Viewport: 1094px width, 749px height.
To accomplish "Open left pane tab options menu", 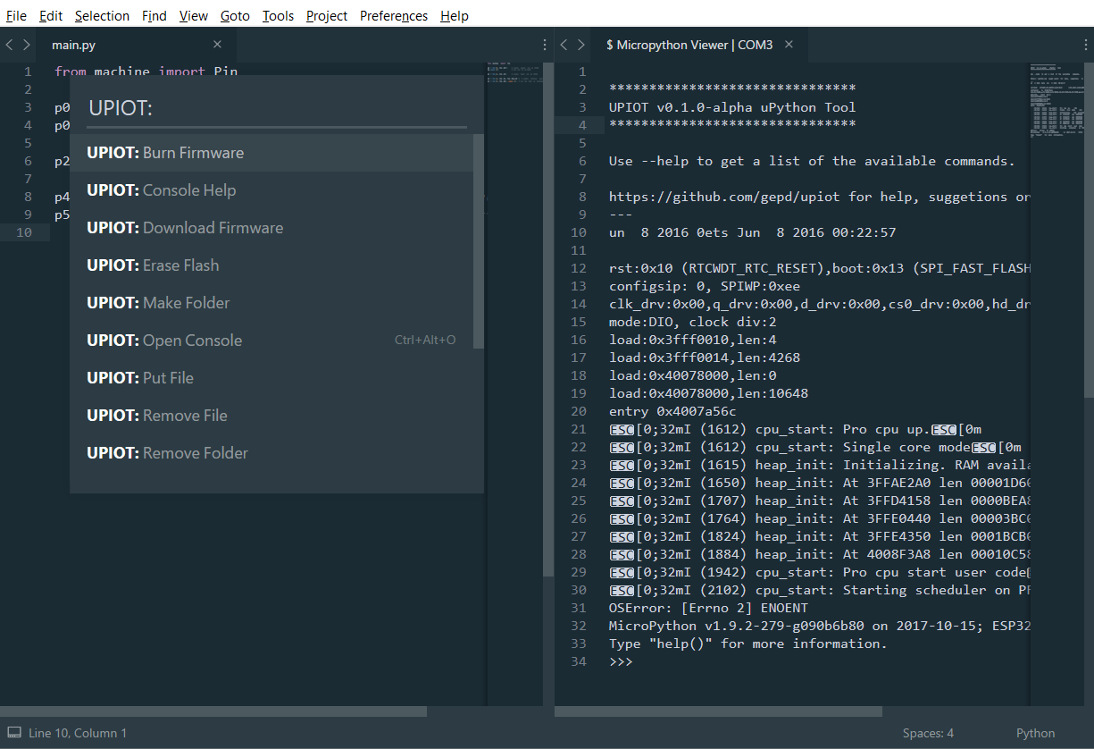I will 545,45.
